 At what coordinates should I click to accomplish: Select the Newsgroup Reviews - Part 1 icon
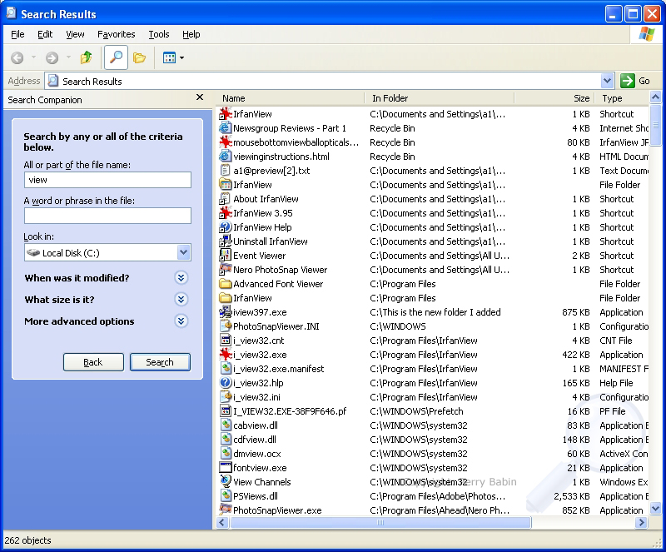pyautogui.click(x=225, y=128)
